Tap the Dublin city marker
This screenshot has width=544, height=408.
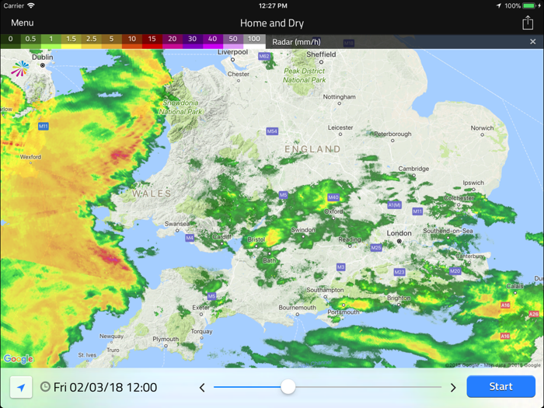click(43, 65)
